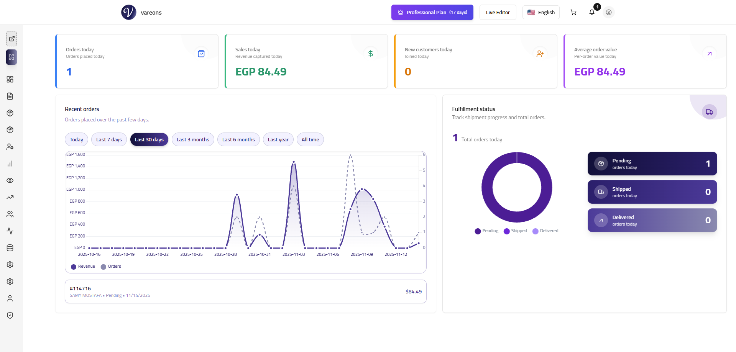736x352 pixels.
Task: Open the settings gear in sidebar
Action: 10,265
